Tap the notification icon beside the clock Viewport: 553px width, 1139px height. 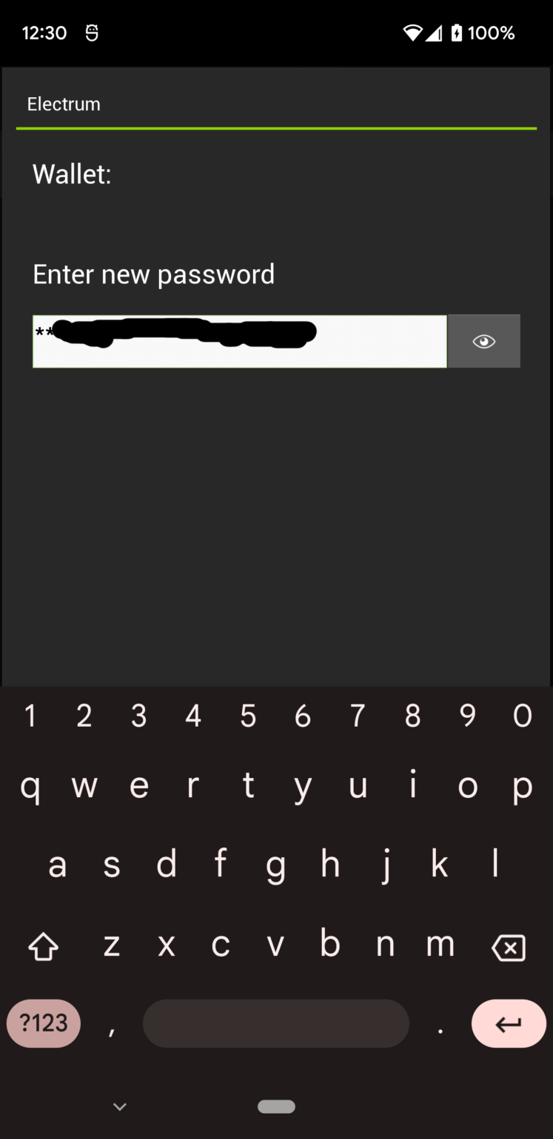pyautogui.click(x=92, y=33)
